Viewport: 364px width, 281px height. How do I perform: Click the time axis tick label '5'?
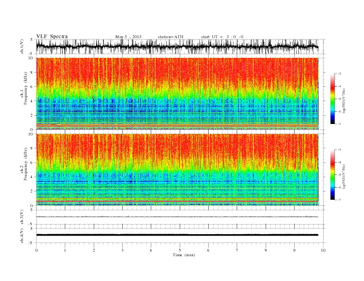click(x=180, y=250)
